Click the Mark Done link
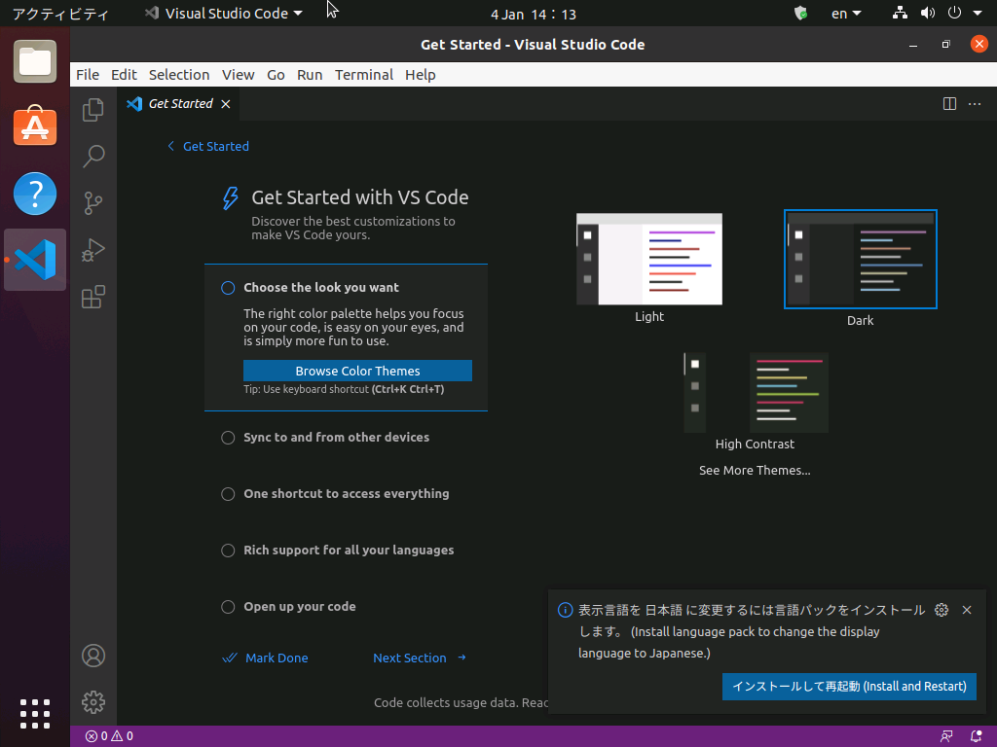 pos(265,658)
